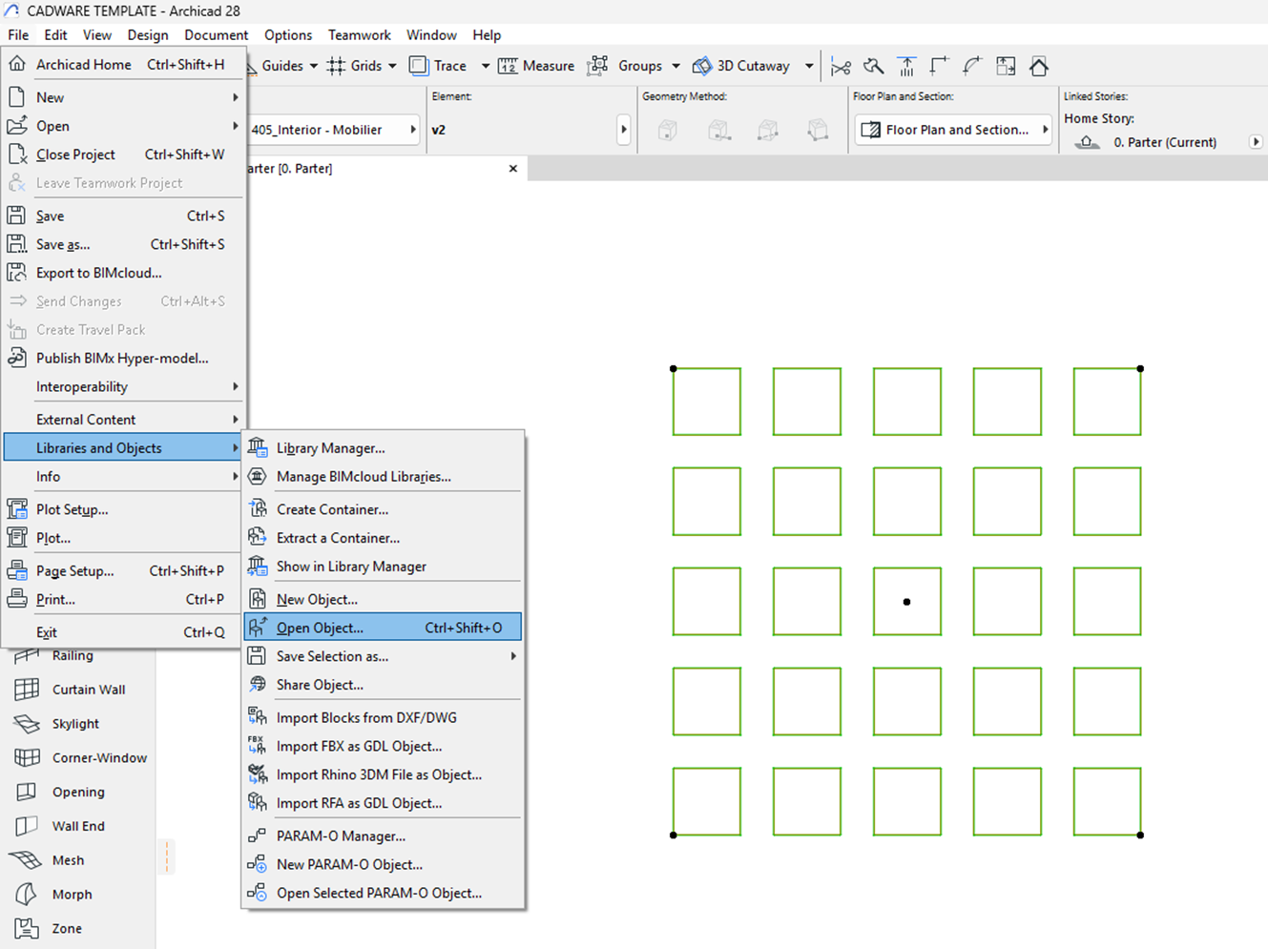Screen dimensions: 1268x949
Task: Expand the Save Selection as submenu
Action: pyautogui.click(x=382, y=656)
